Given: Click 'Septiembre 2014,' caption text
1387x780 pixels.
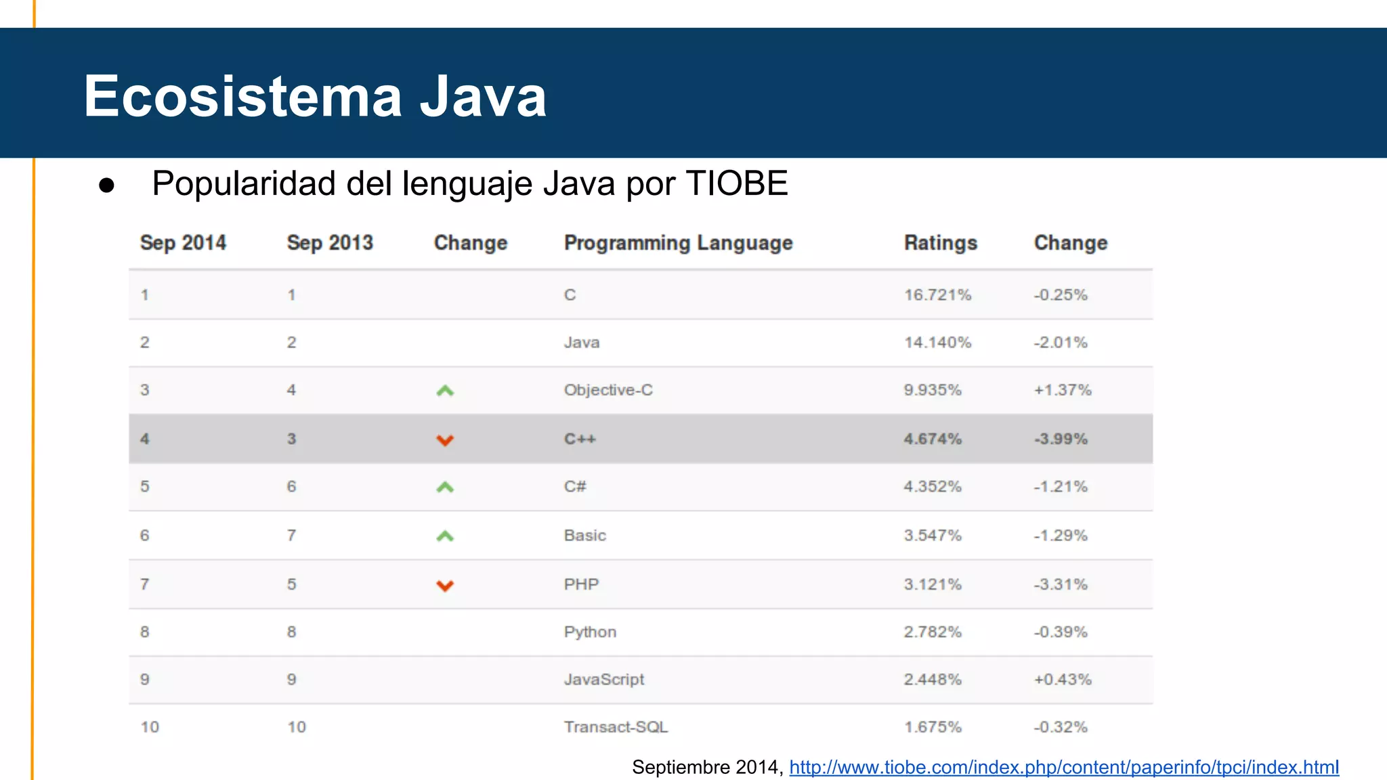Looking at the screenshot, I should 708,767.
